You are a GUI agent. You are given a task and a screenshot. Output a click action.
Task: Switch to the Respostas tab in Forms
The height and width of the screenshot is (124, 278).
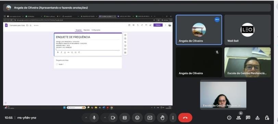tap(87, 30)
